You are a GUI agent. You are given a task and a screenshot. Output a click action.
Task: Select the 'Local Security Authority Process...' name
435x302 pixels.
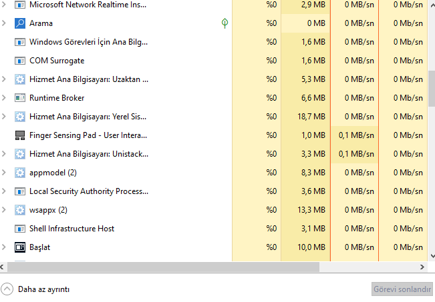pos(89,191)
